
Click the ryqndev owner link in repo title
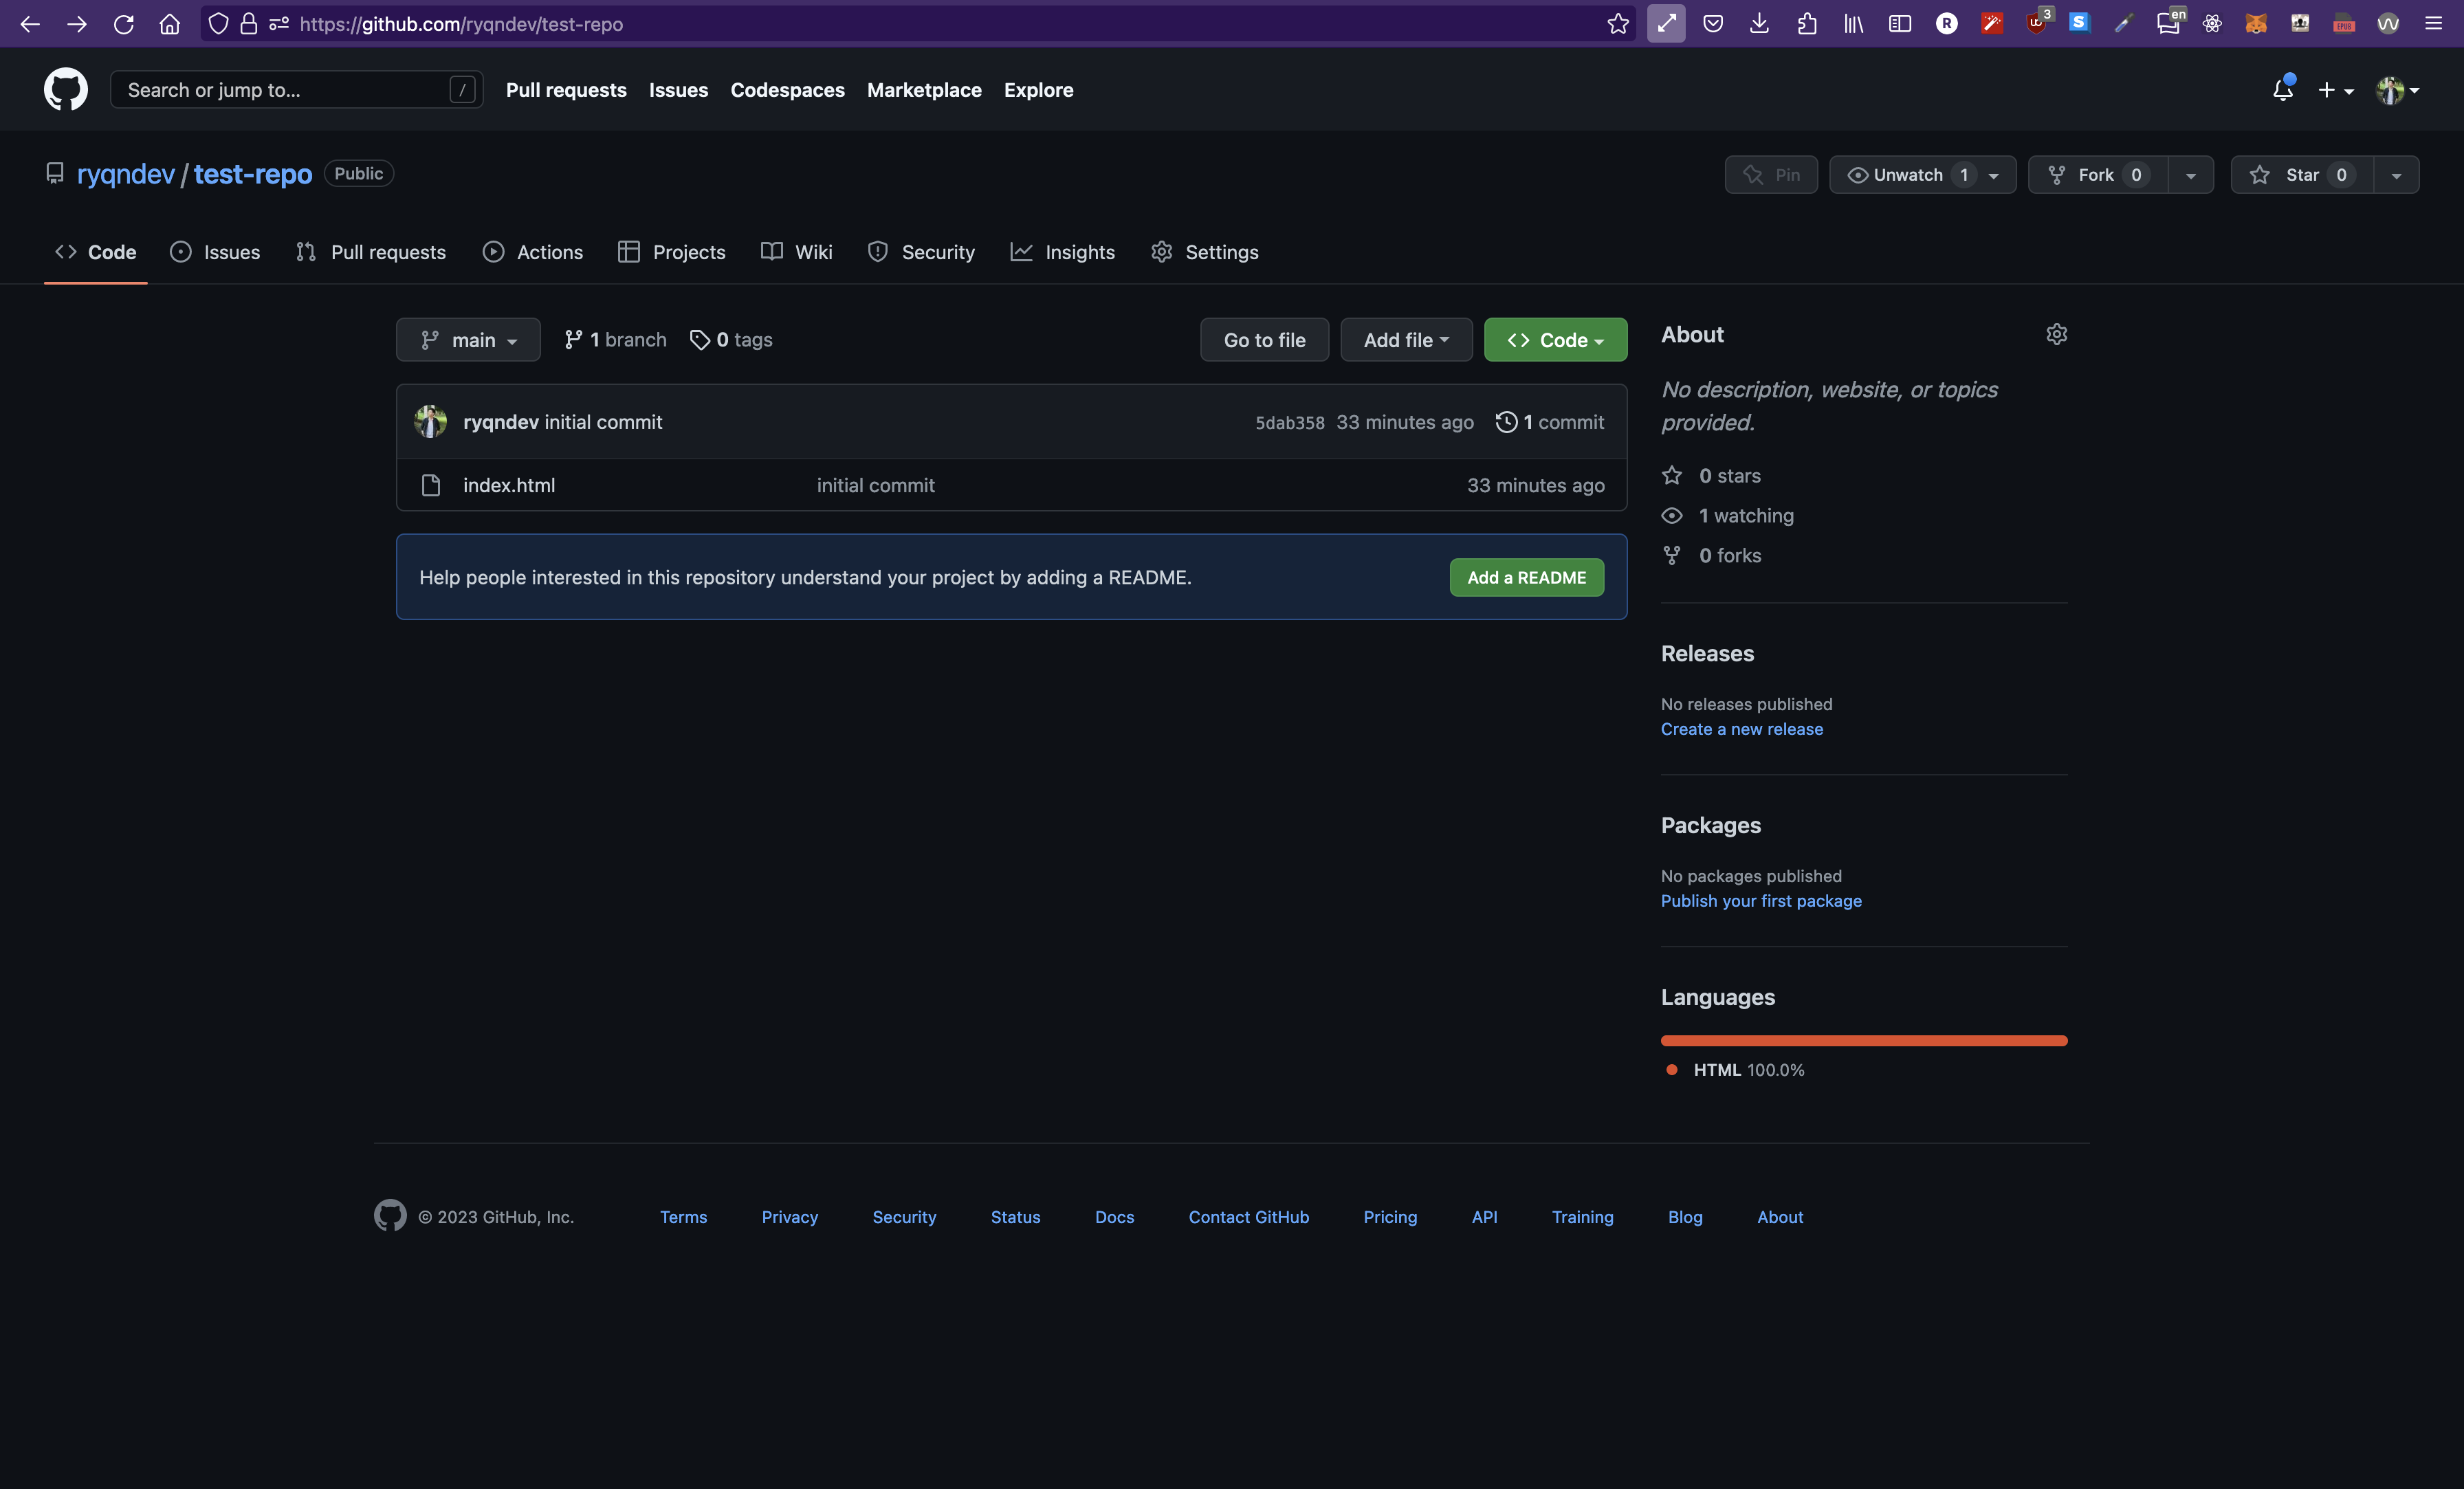[x=126, y=174]
